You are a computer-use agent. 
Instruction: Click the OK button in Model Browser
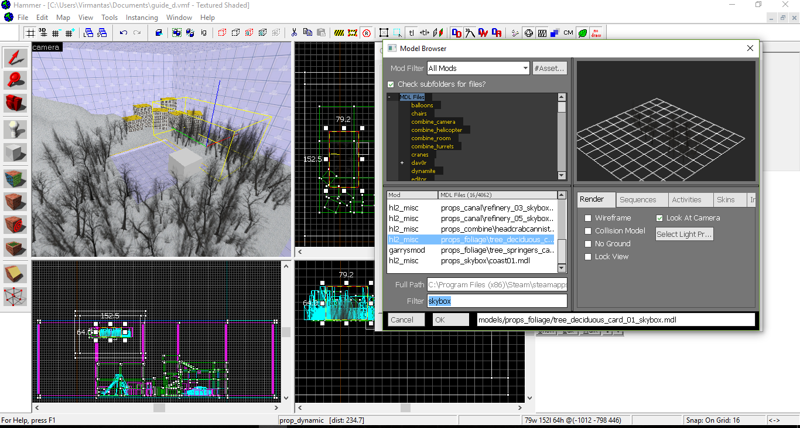(x=450, y=320)
